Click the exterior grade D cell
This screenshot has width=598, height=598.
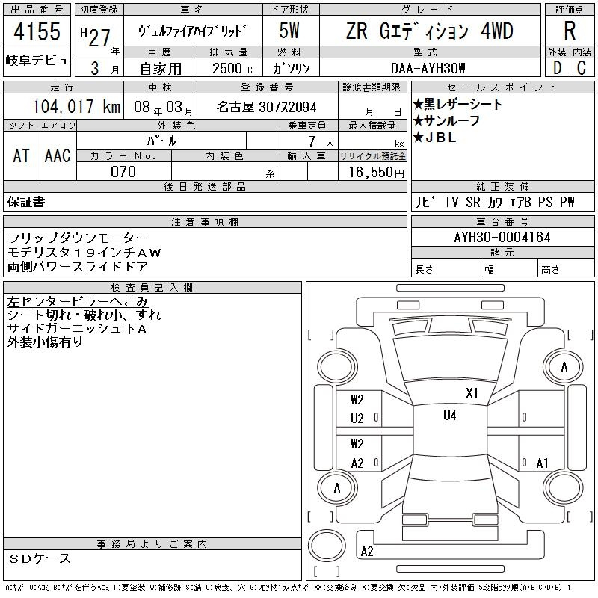(x=557, y=67)
